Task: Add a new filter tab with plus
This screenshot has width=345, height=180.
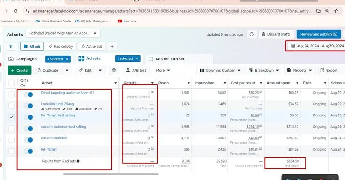Action: [x=112, y=46]
